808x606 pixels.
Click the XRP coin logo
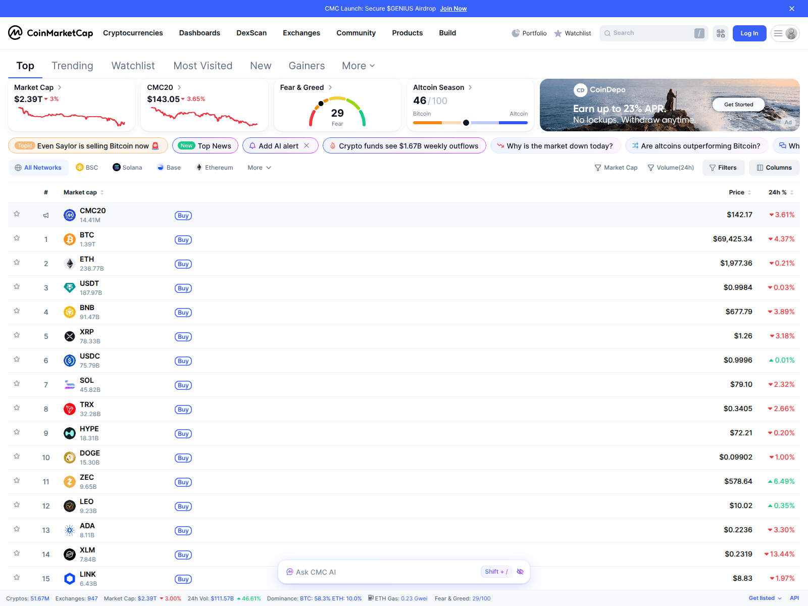70,336
